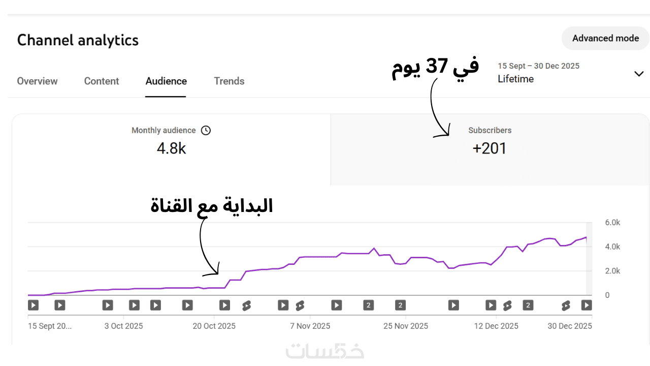Open the Content tab
The width and height of the screenshot is (650, 366).
(102, 81)
